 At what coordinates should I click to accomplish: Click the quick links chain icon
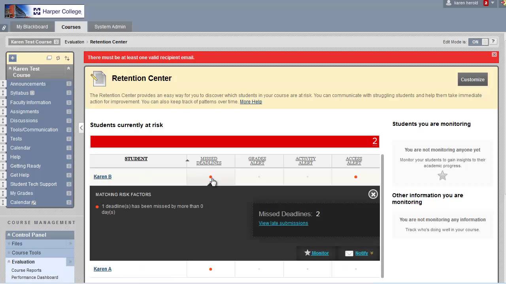coord(4,28)
